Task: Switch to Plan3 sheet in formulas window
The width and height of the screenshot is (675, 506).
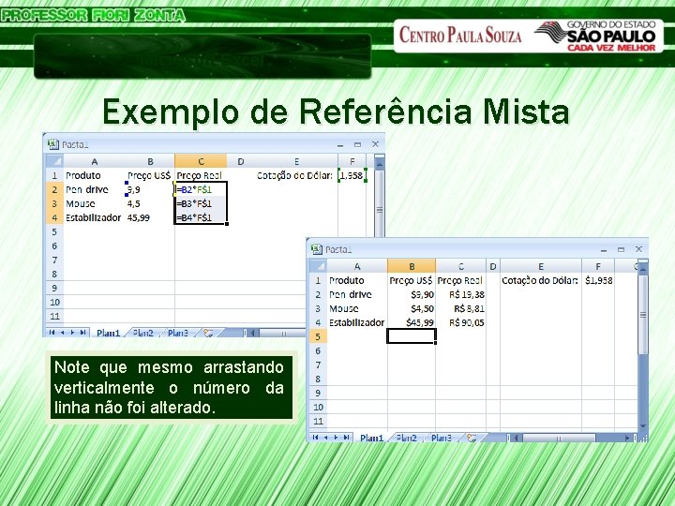Action: (178, 333)
